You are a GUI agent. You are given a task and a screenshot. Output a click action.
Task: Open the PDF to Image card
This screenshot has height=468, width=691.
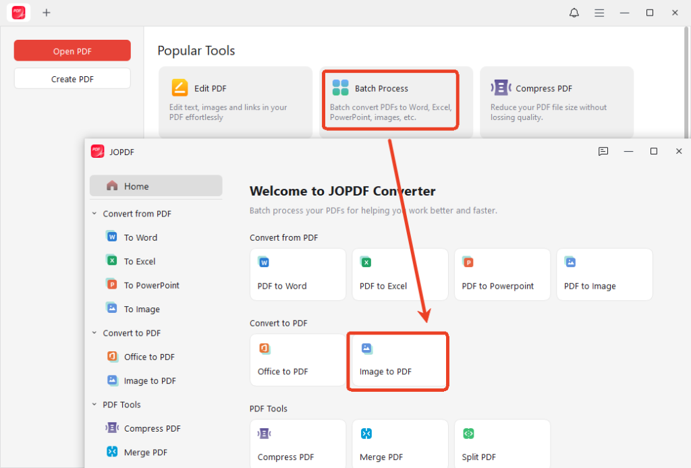[605, 274]
